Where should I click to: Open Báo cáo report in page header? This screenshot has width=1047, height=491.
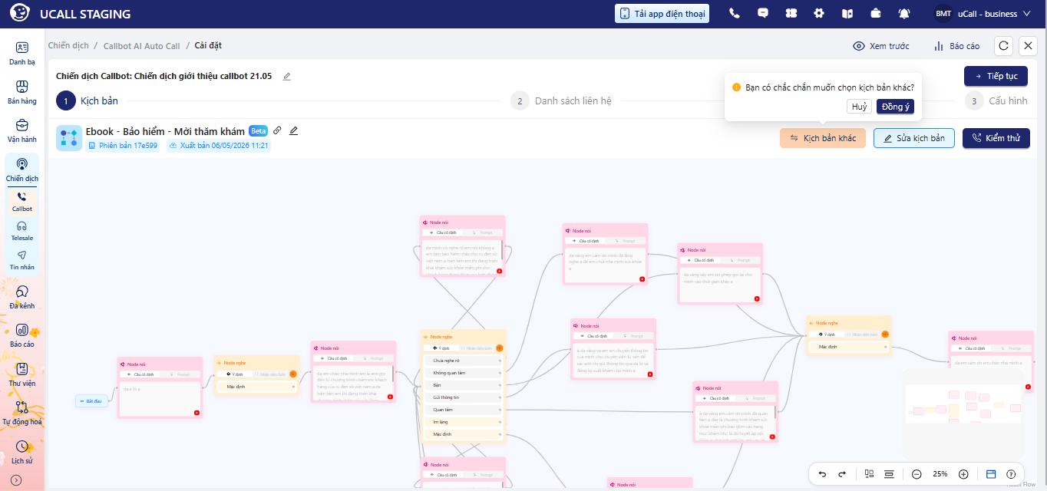(x=956, y=46)
